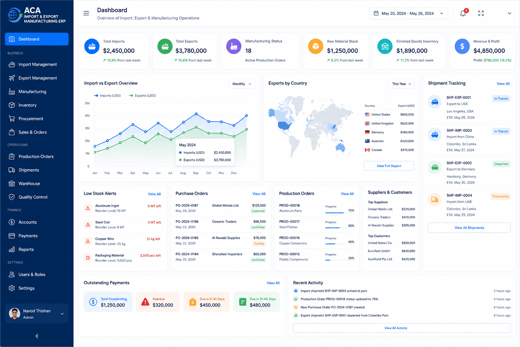This screenshot has height=347, width=520.
Task: Click View All in Shipment Tracking
Action: [x=503, y=84]
